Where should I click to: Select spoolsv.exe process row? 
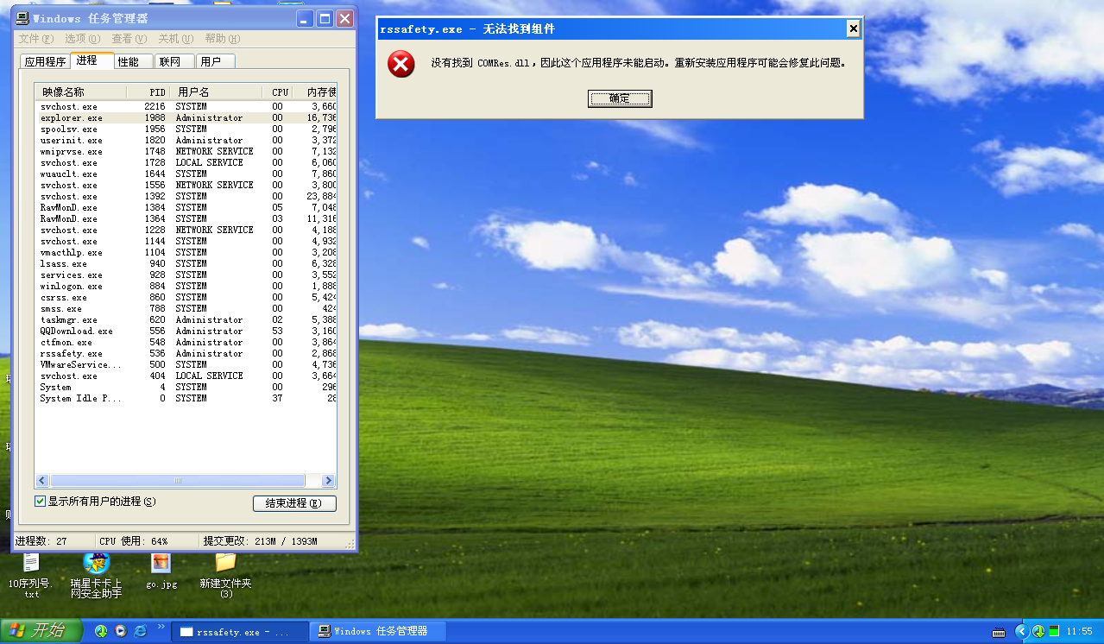point(186,129)
